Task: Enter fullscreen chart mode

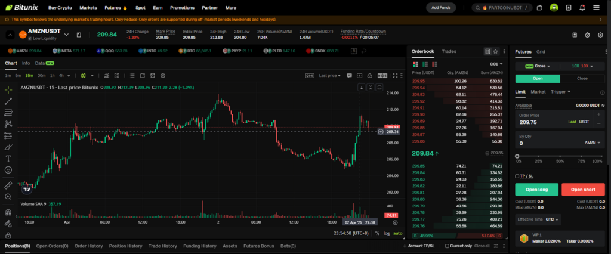Action: tap(395, 76)
